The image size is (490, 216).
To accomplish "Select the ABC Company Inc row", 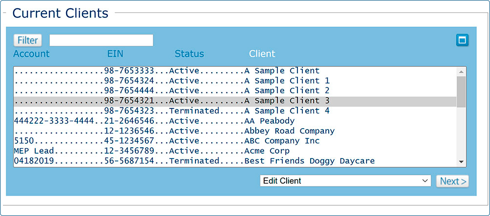I will pyautogui.click(x=235, y=141).
